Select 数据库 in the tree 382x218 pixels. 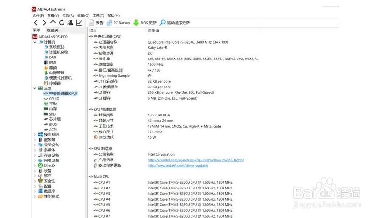pyautogui.click(x=47, y=191)
